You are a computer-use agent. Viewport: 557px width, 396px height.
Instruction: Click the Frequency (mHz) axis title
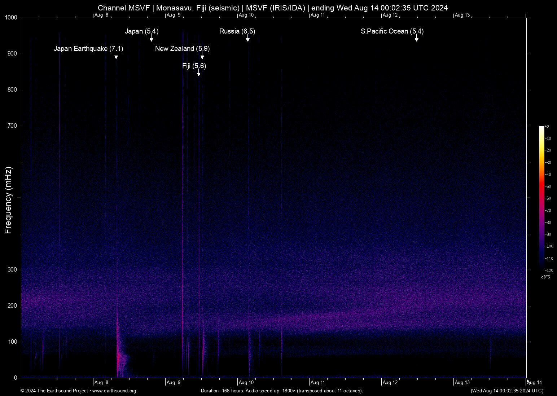tap(8, 200)
